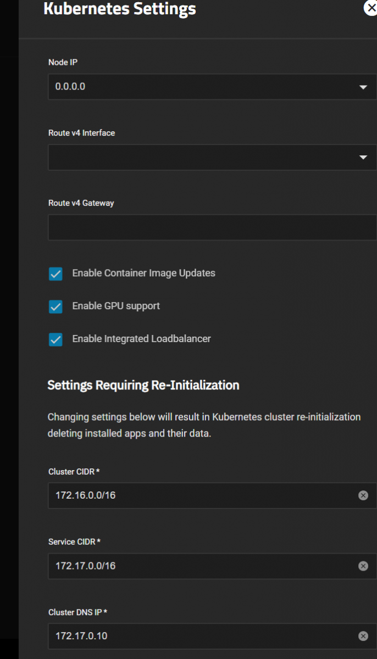Clear the Cluster CIDR field
377x659 pixels.
click(x=363, y=495)
